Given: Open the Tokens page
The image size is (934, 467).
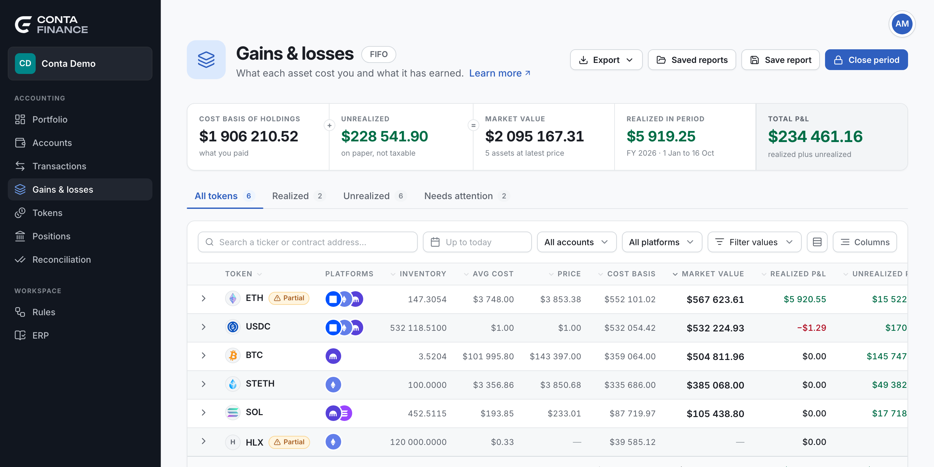Looking at the screenshot, I should coord(80,213).
